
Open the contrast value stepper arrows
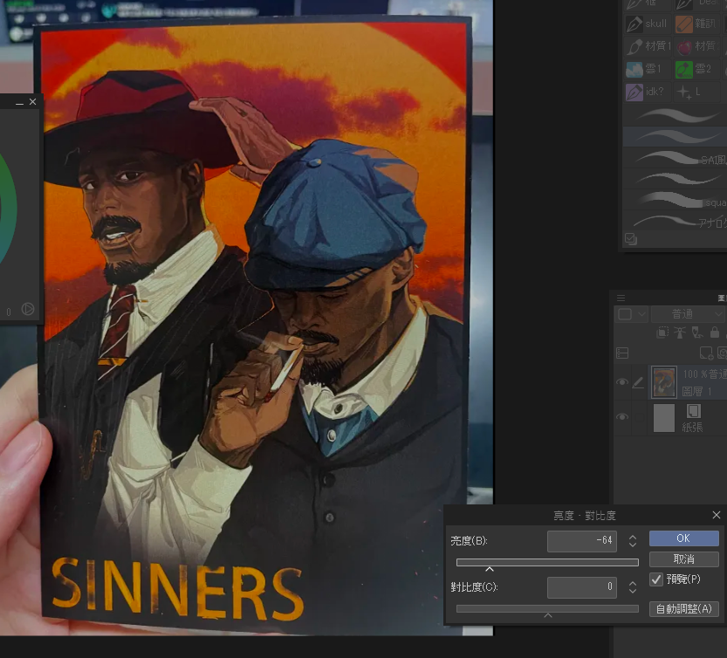click(x=633, y=587)
